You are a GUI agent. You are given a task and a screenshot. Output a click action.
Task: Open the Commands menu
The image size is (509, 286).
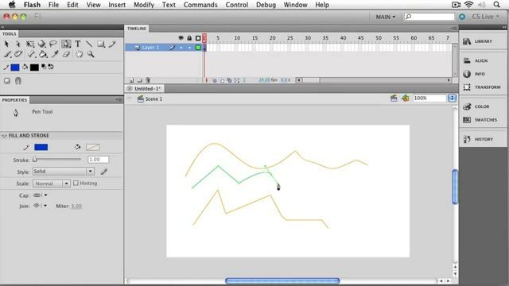[x=200, y=5]
